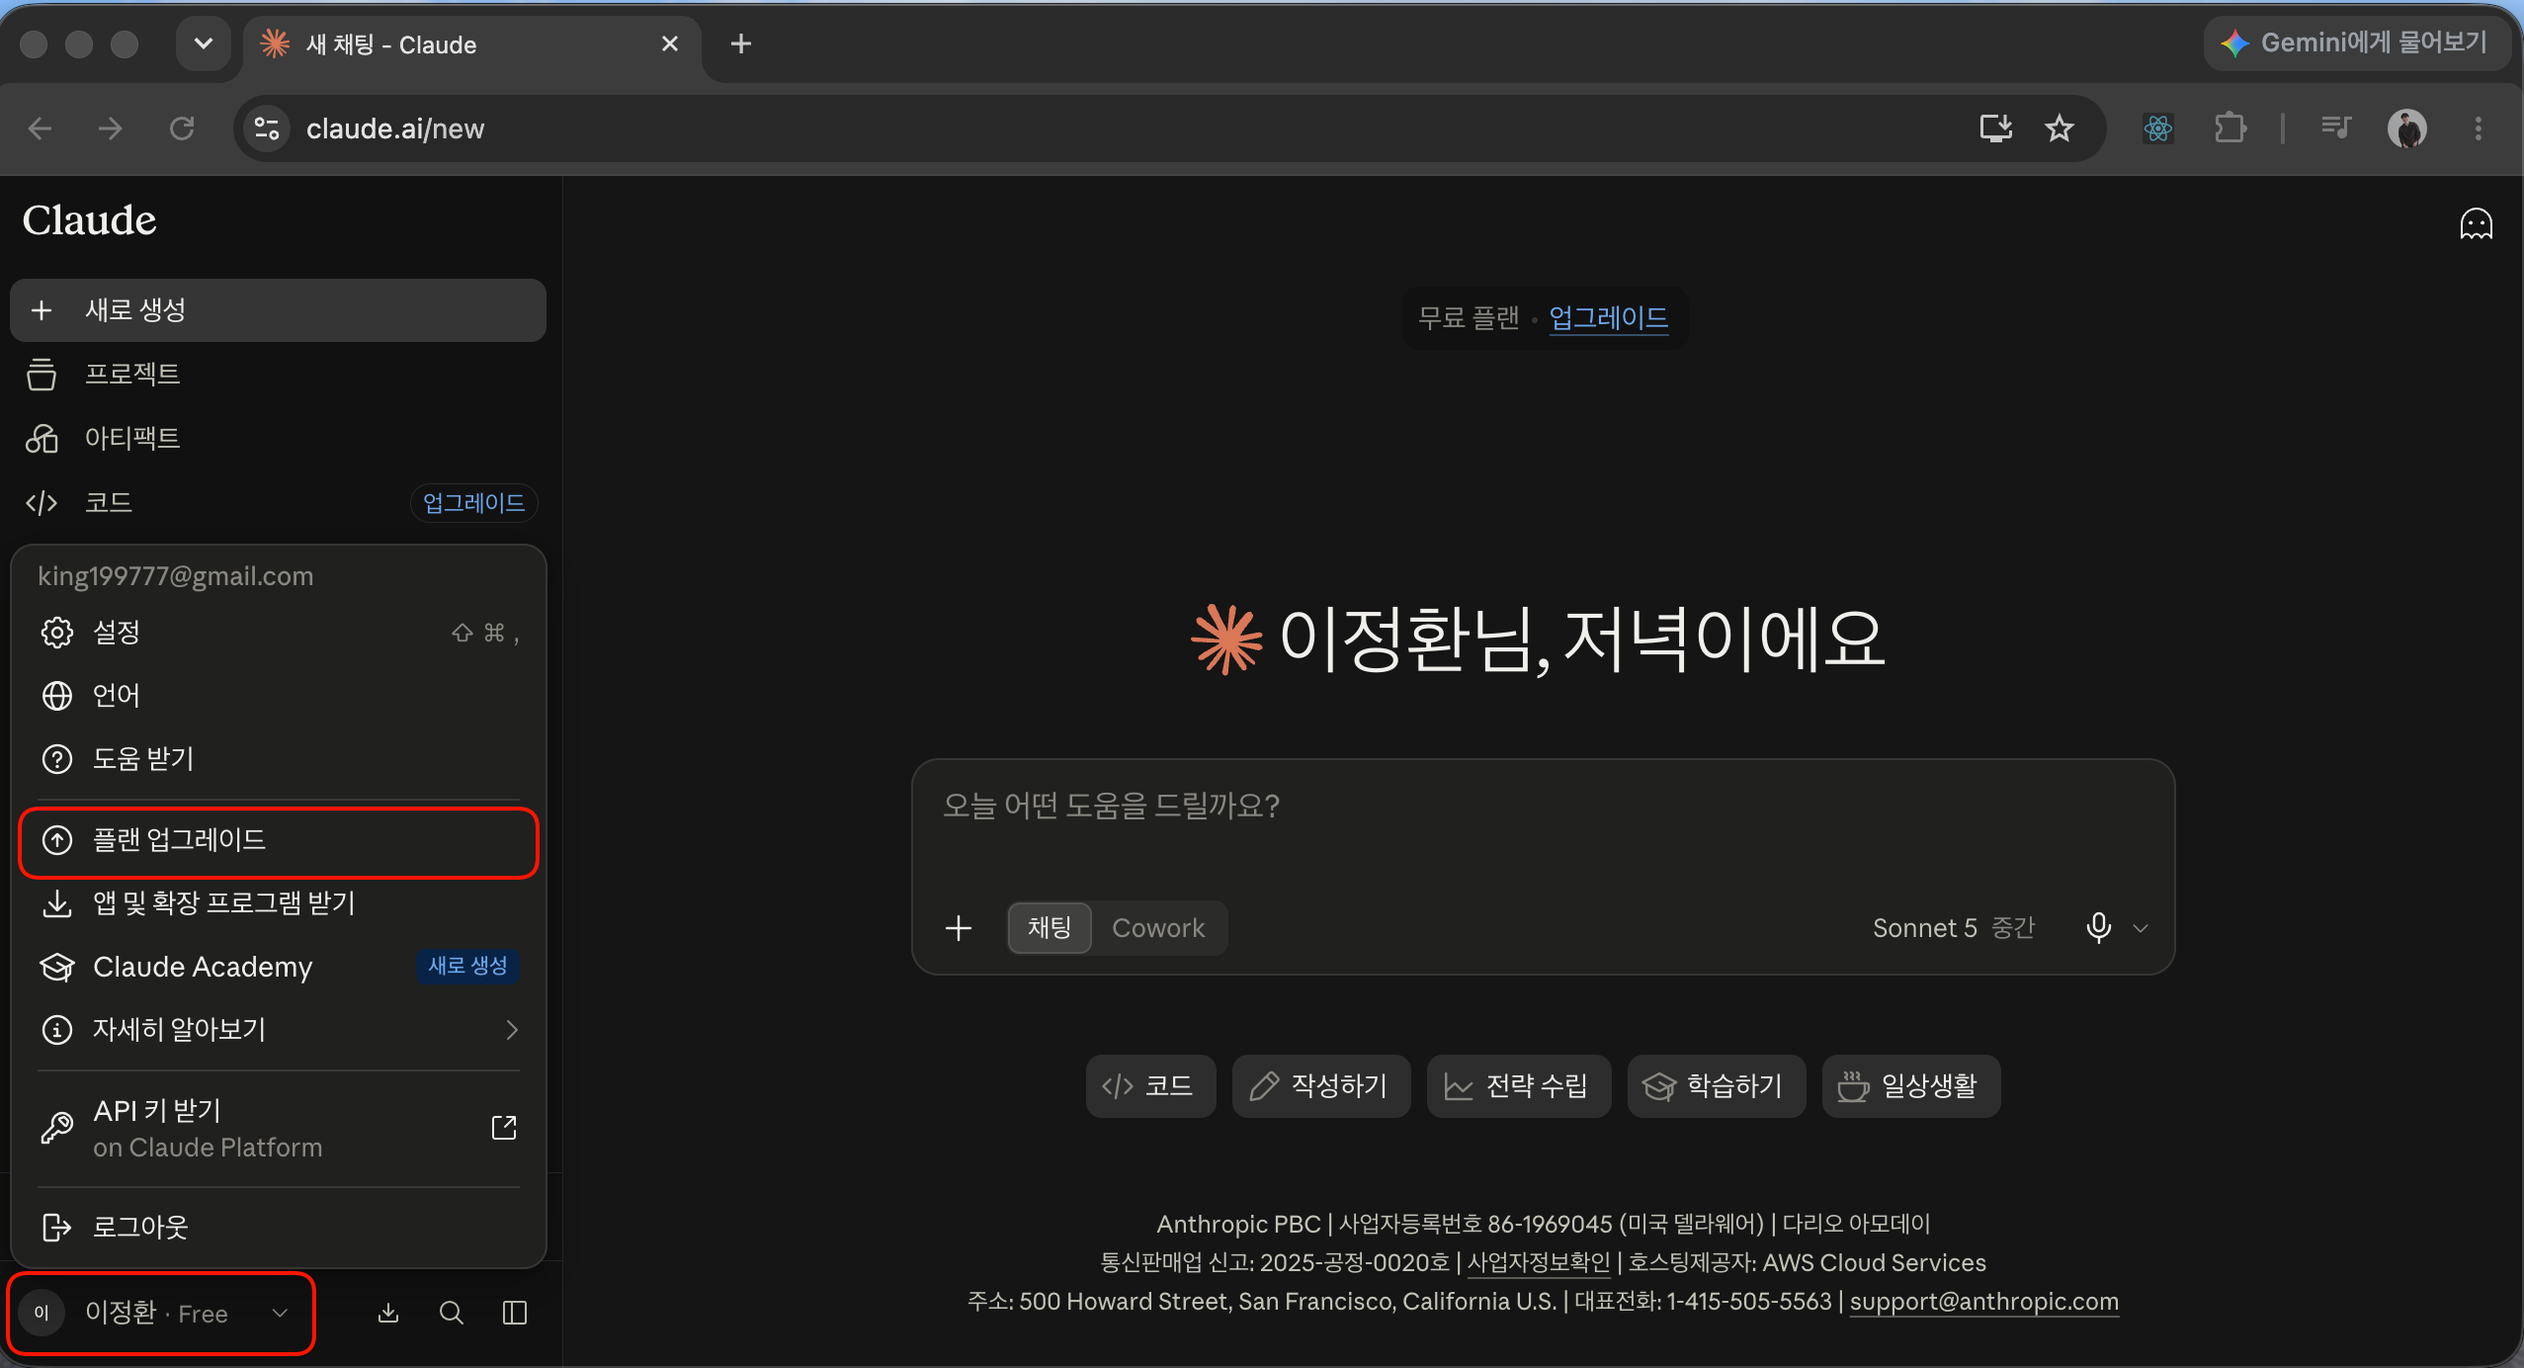This screenshot has width=2524, height=1368.
Task: Expand the voice options chevron beside microphone
Action: pyautogui.click(x=2141, y=928)
